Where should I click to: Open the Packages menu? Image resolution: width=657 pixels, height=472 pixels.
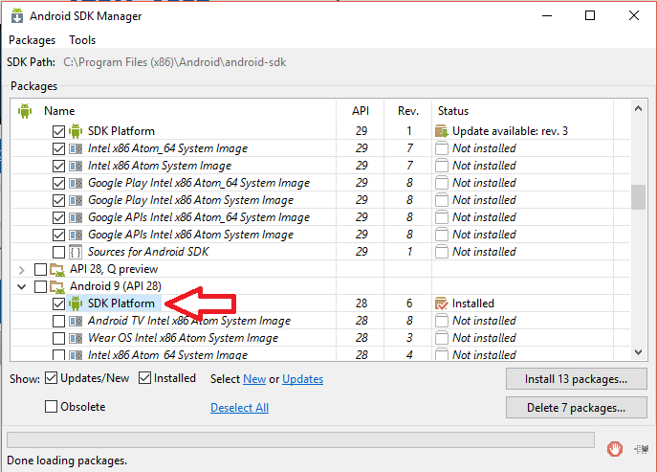point(32,40)
